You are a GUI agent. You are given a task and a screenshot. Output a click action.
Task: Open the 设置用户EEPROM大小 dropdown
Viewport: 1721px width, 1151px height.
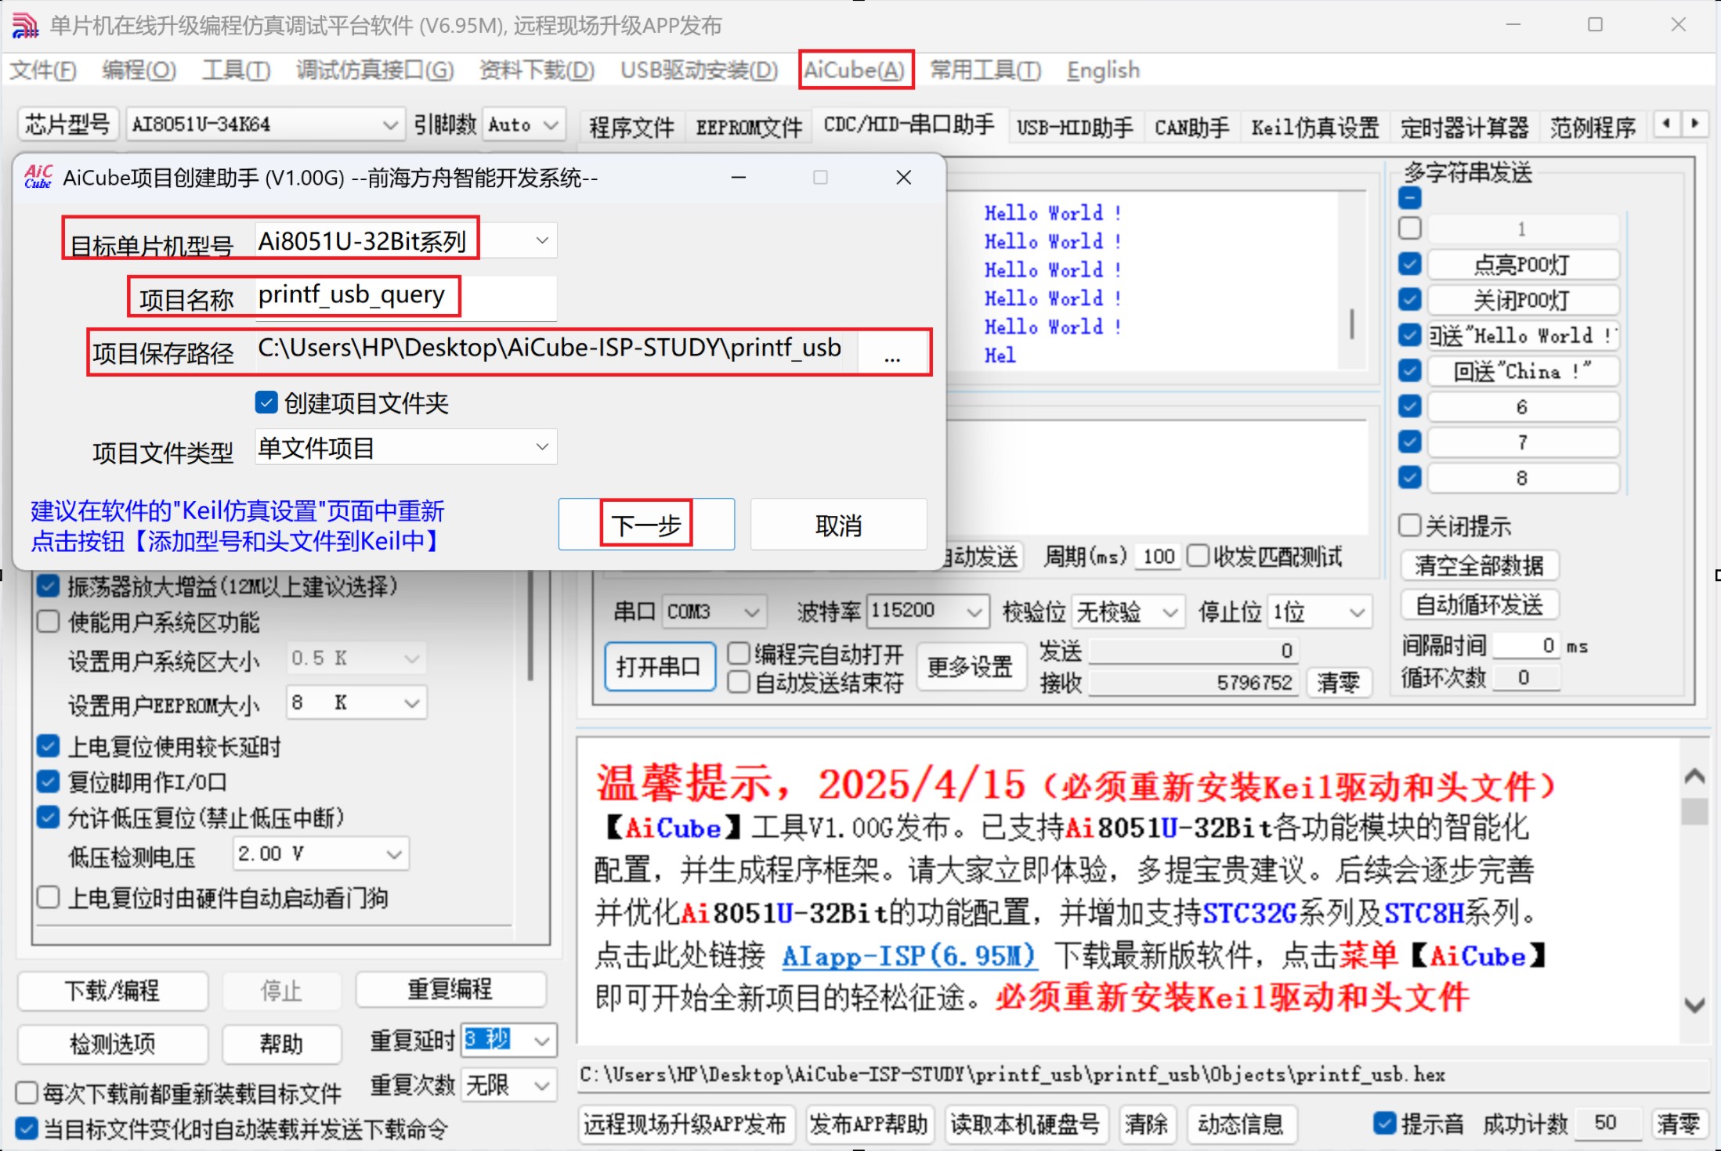[x=356, y=703]
